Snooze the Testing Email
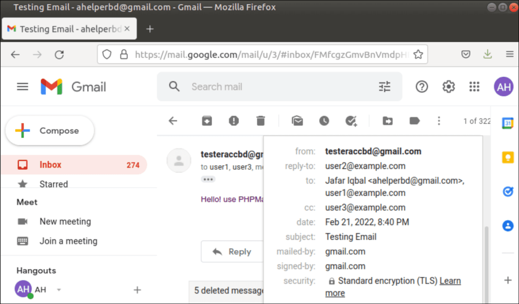Screen dimensions: 519x304 tap(324, 121)
